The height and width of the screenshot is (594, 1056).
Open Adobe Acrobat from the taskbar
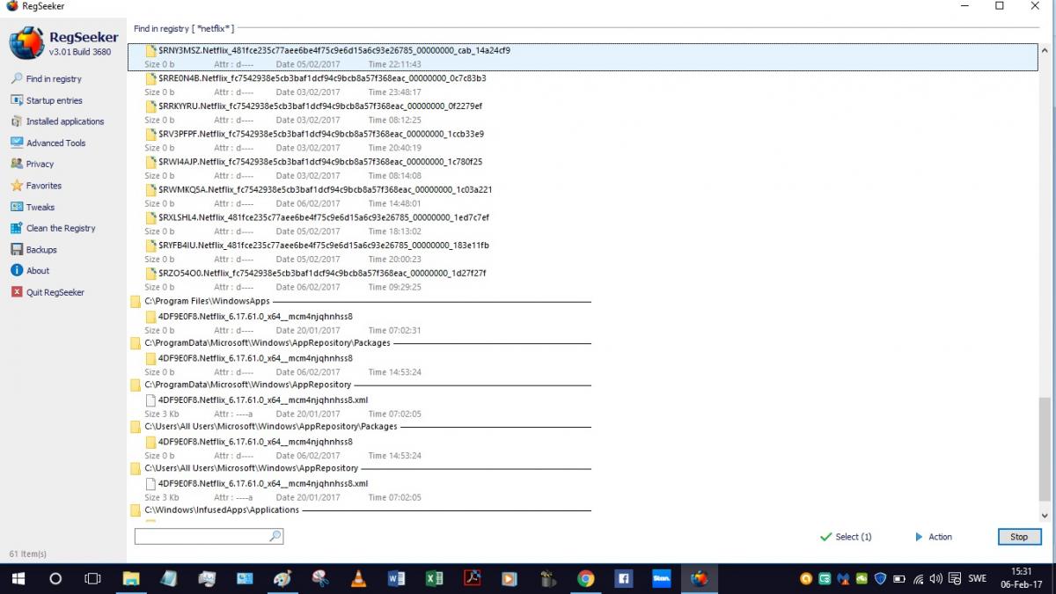[472, 579]
